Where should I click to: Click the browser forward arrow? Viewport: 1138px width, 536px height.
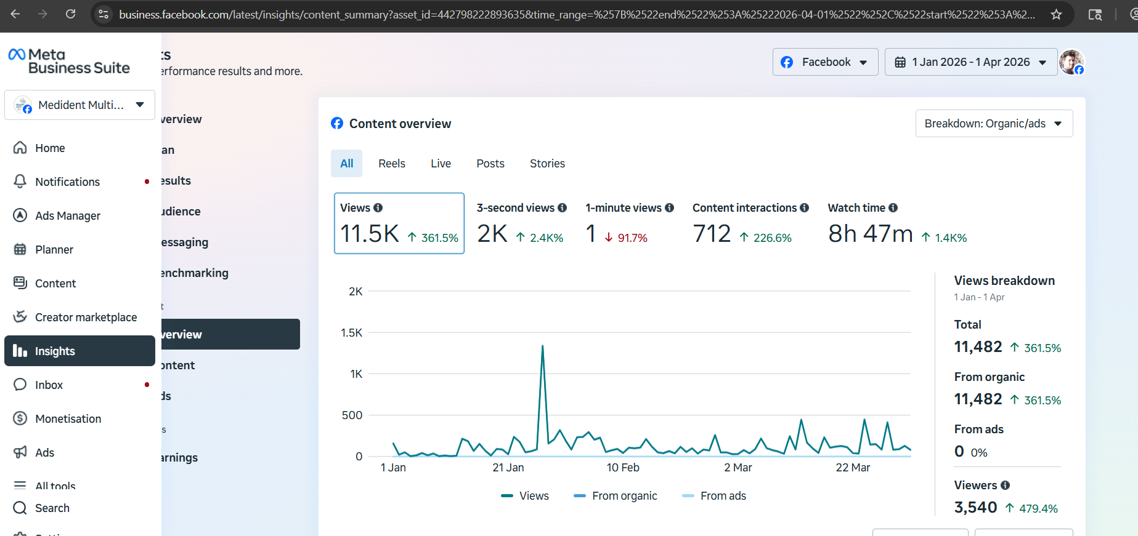click(43, 14)
